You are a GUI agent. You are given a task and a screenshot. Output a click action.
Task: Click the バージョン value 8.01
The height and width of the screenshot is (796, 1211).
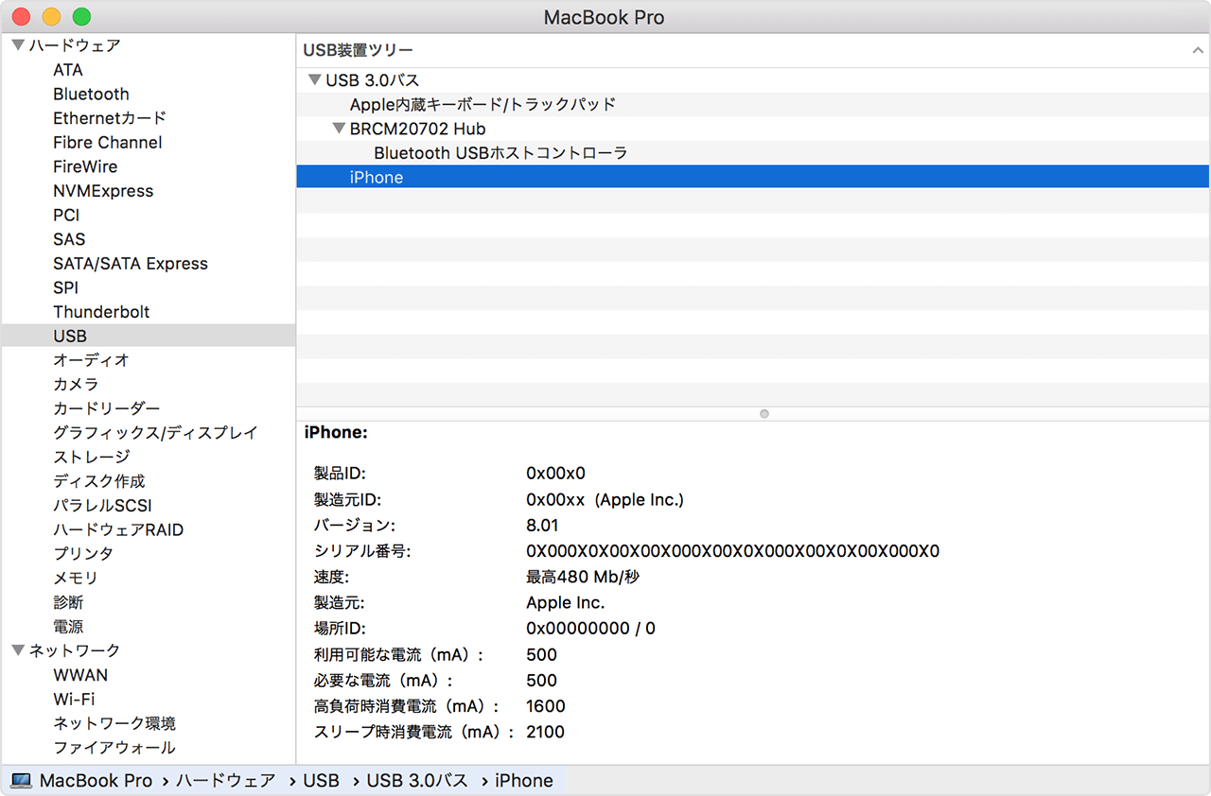click(x=543, y=525)
